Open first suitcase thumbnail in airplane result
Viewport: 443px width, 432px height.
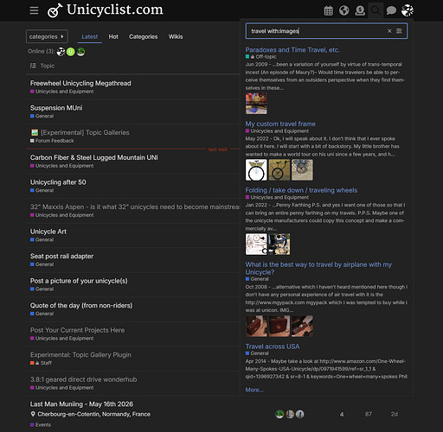(256, 326)
